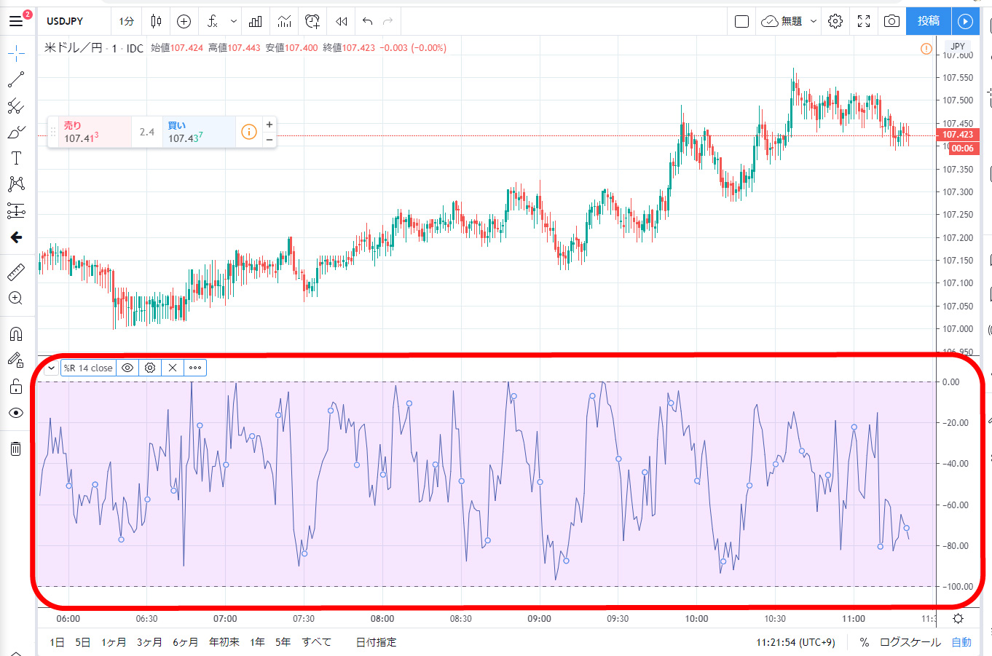Open the hamburger main menu
This screenshot has height=656, width=992.
click(x=15, y=21)
